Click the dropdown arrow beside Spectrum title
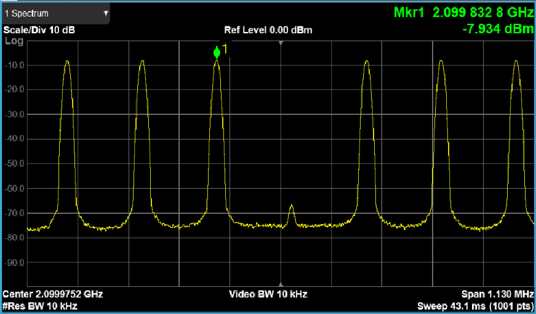Image resolution: width=536 pixels, height=314 pixels. click(105, 13)
